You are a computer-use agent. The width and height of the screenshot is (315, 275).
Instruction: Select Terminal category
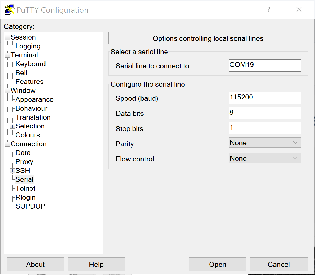(24, 55)
